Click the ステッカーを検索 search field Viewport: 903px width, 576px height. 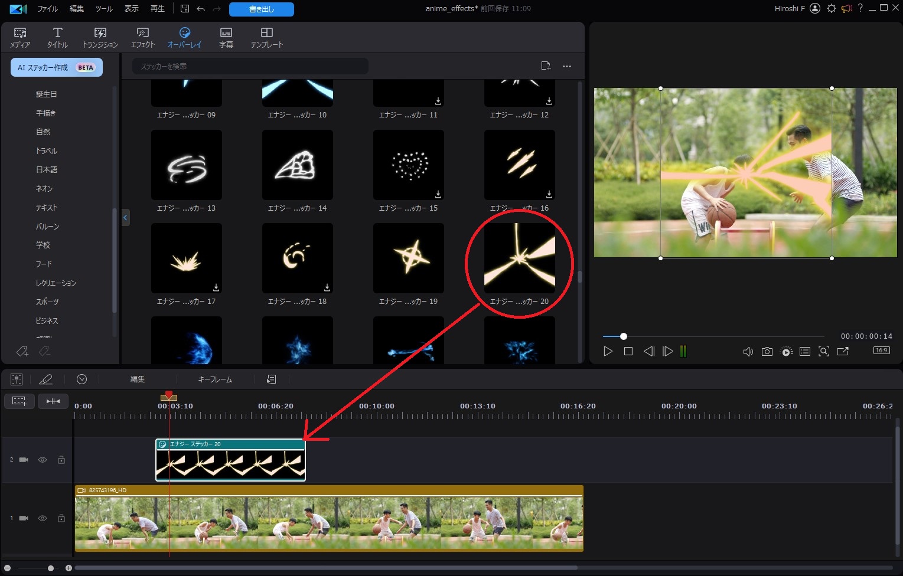click(x=250, y=66)
